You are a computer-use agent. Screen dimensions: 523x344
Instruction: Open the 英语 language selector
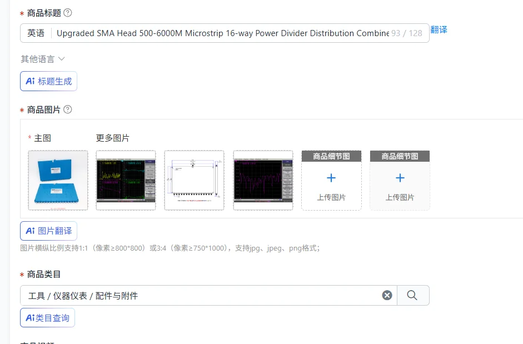coord(36,33)
